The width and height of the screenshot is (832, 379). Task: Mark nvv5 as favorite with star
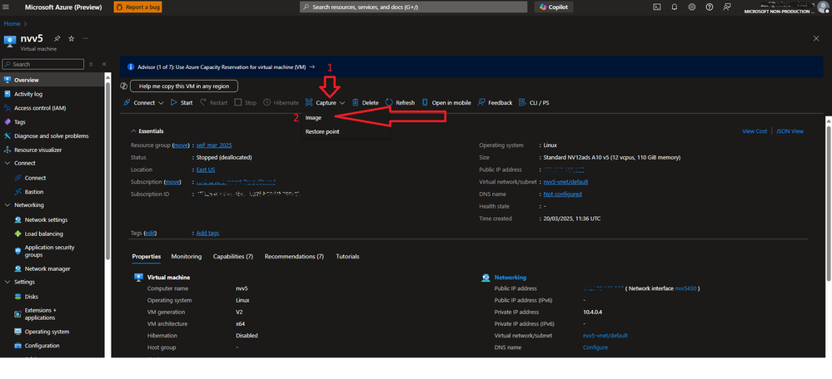71,38
